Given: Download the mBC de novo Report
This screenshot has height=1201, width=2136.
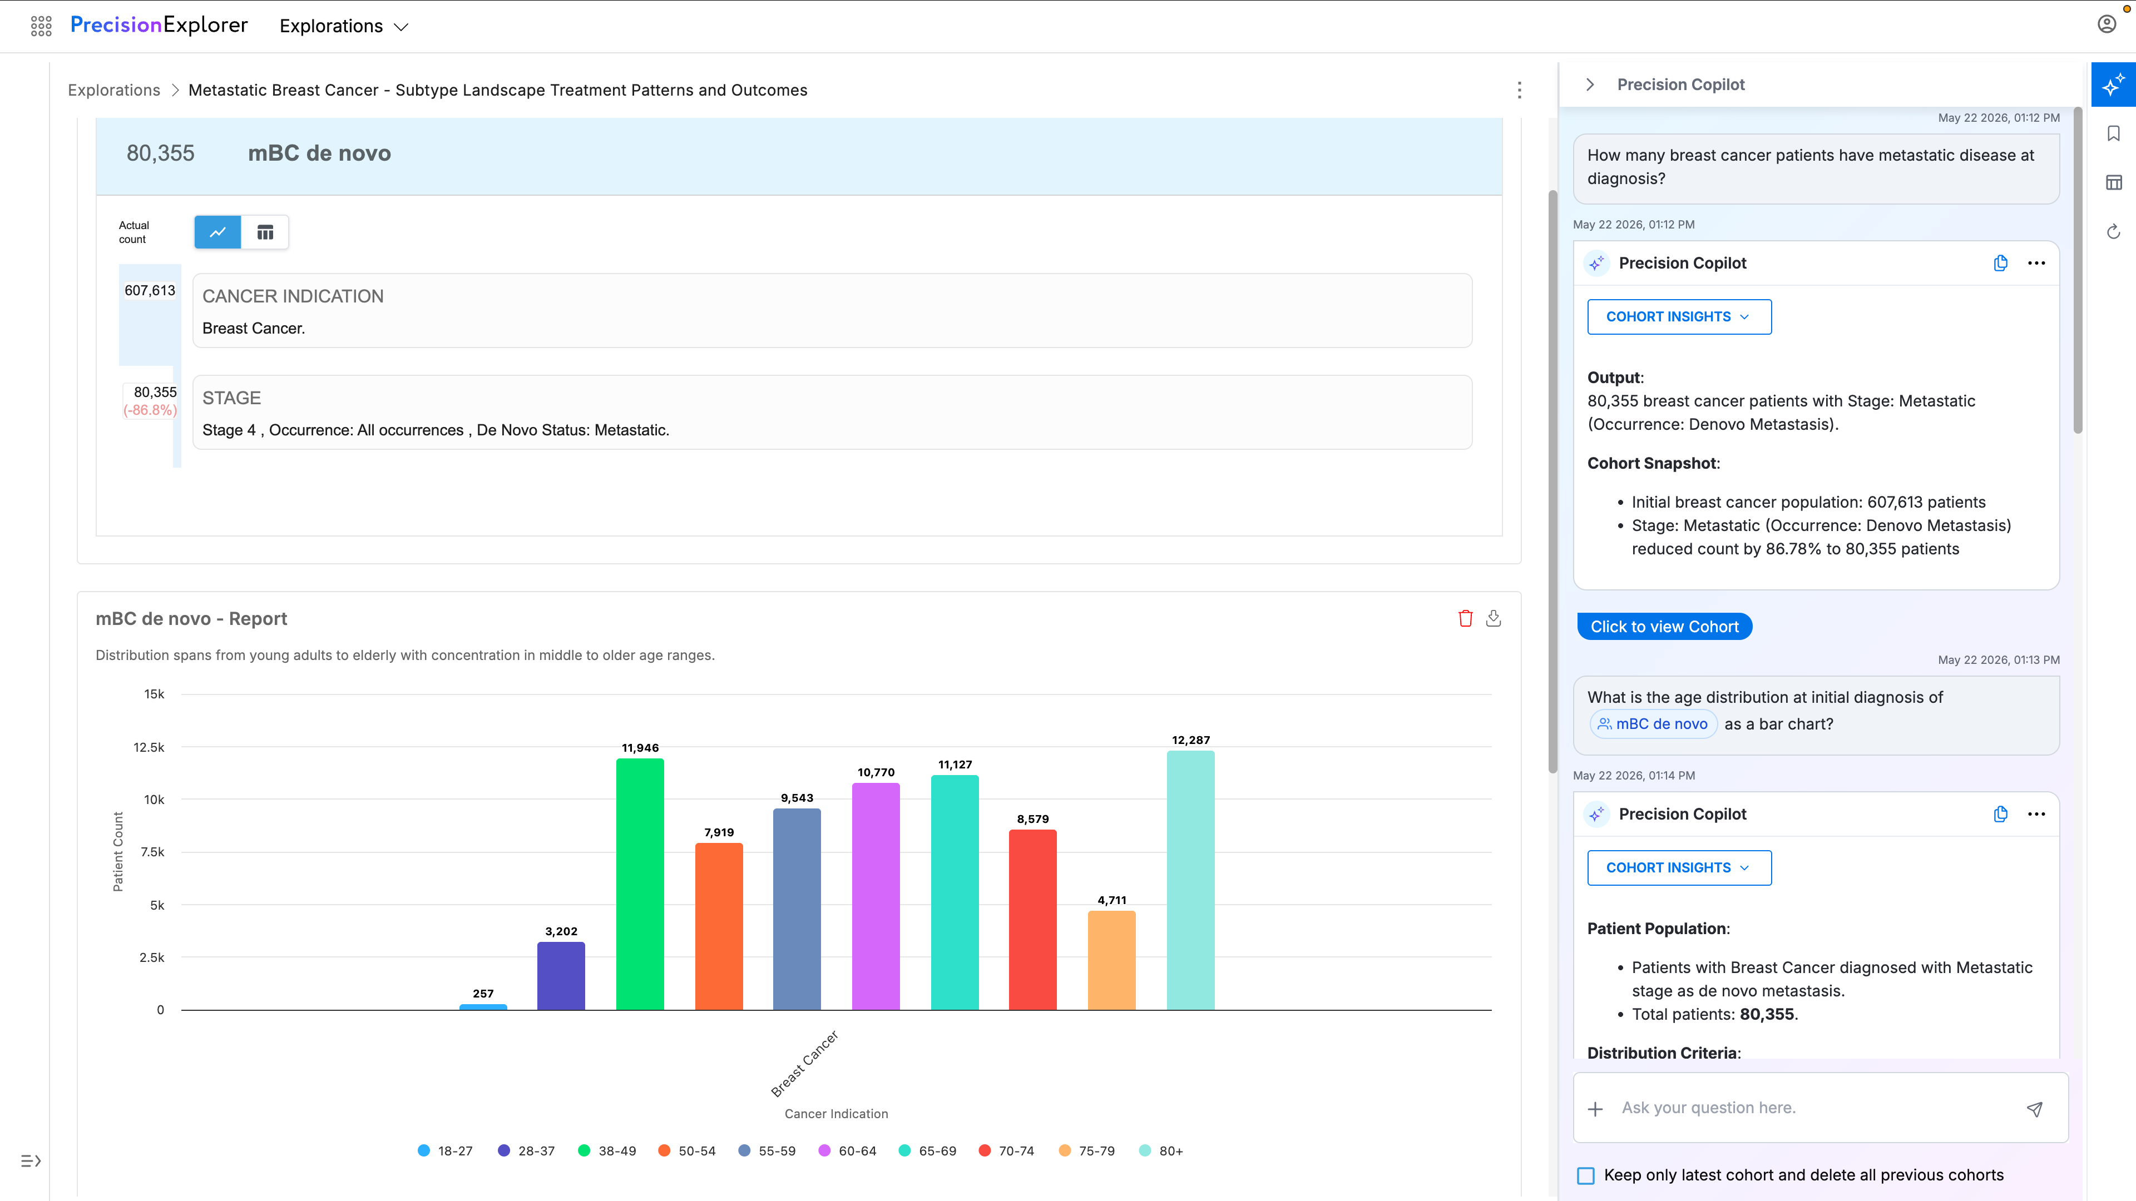Looking at the screenshot, I should [x=1494, y=618].
